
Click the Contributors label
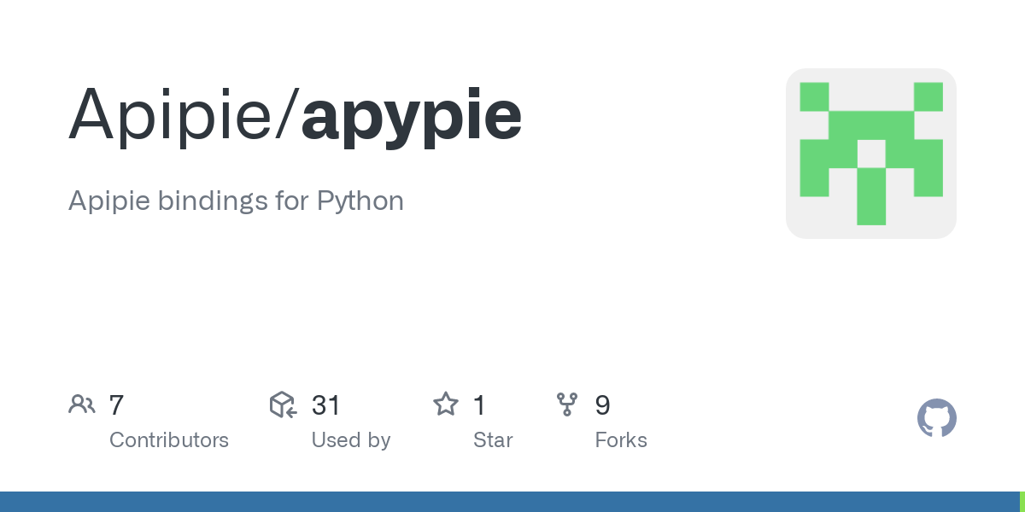[x=169, y=440]
